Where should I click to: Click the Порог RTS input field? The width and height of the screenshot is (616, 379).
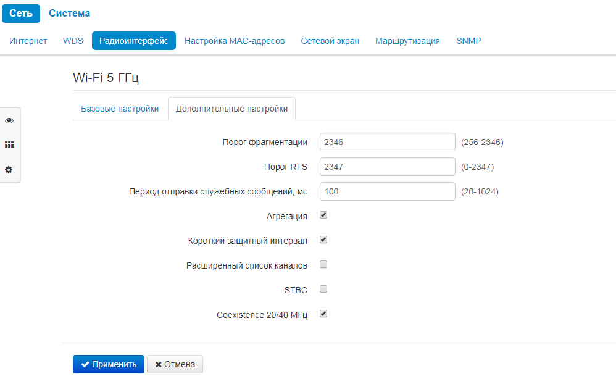387,167
